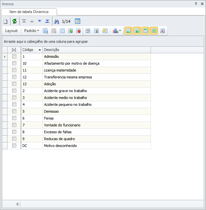206x210 pixels.
Task: Open the sigma totals icon
Action: (96, 31)
